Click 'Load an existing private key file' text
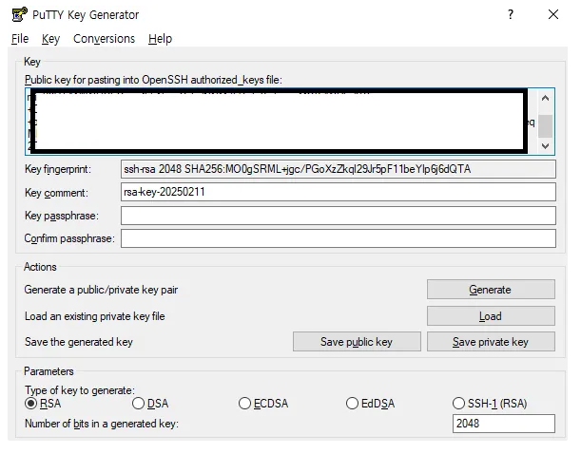Image resolution: width=581 pixels, height=454 pixels. (x=95, y=316)
